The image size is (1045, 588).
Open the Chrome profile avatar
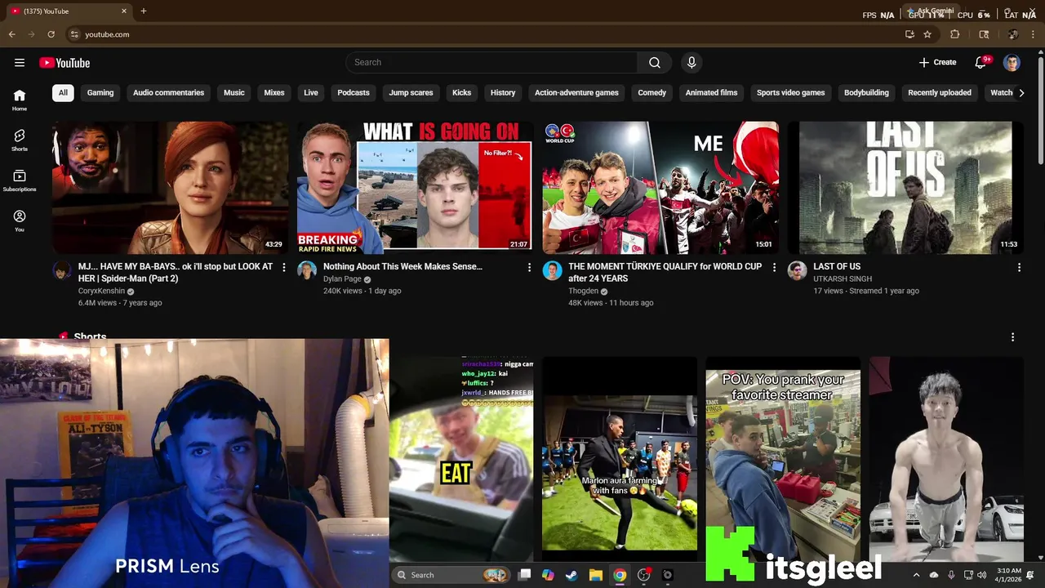point(1013,34)
